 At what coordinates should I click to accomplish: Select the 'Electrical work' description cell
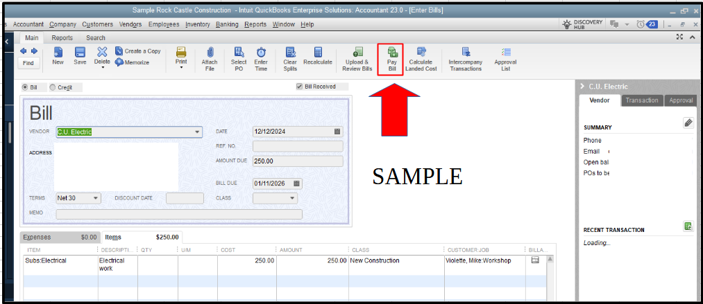117,265
